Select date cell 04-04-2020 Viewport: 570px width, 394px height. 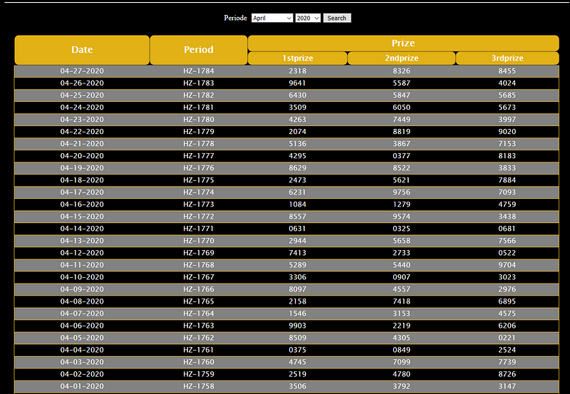pos(82,350)
